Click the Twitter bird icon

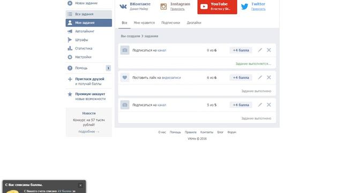point(244,6)
